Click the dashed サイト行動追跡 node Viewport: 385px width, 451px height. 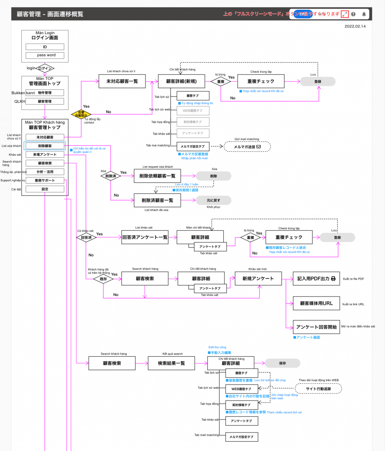click(x=318, y=389)
